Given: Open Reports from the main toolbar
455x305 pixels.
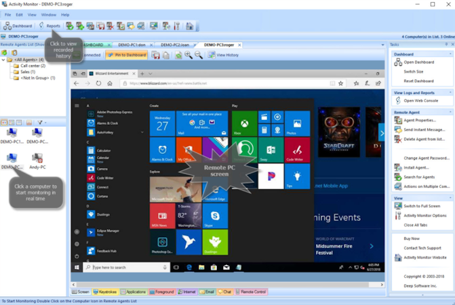Looking at the screenshot, I should tap(50, 26).
